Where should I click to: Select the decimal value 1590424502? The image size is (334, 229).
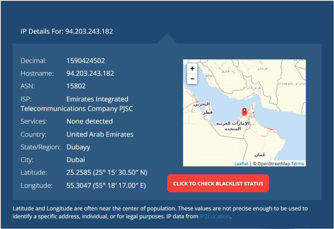pos(86,61)
